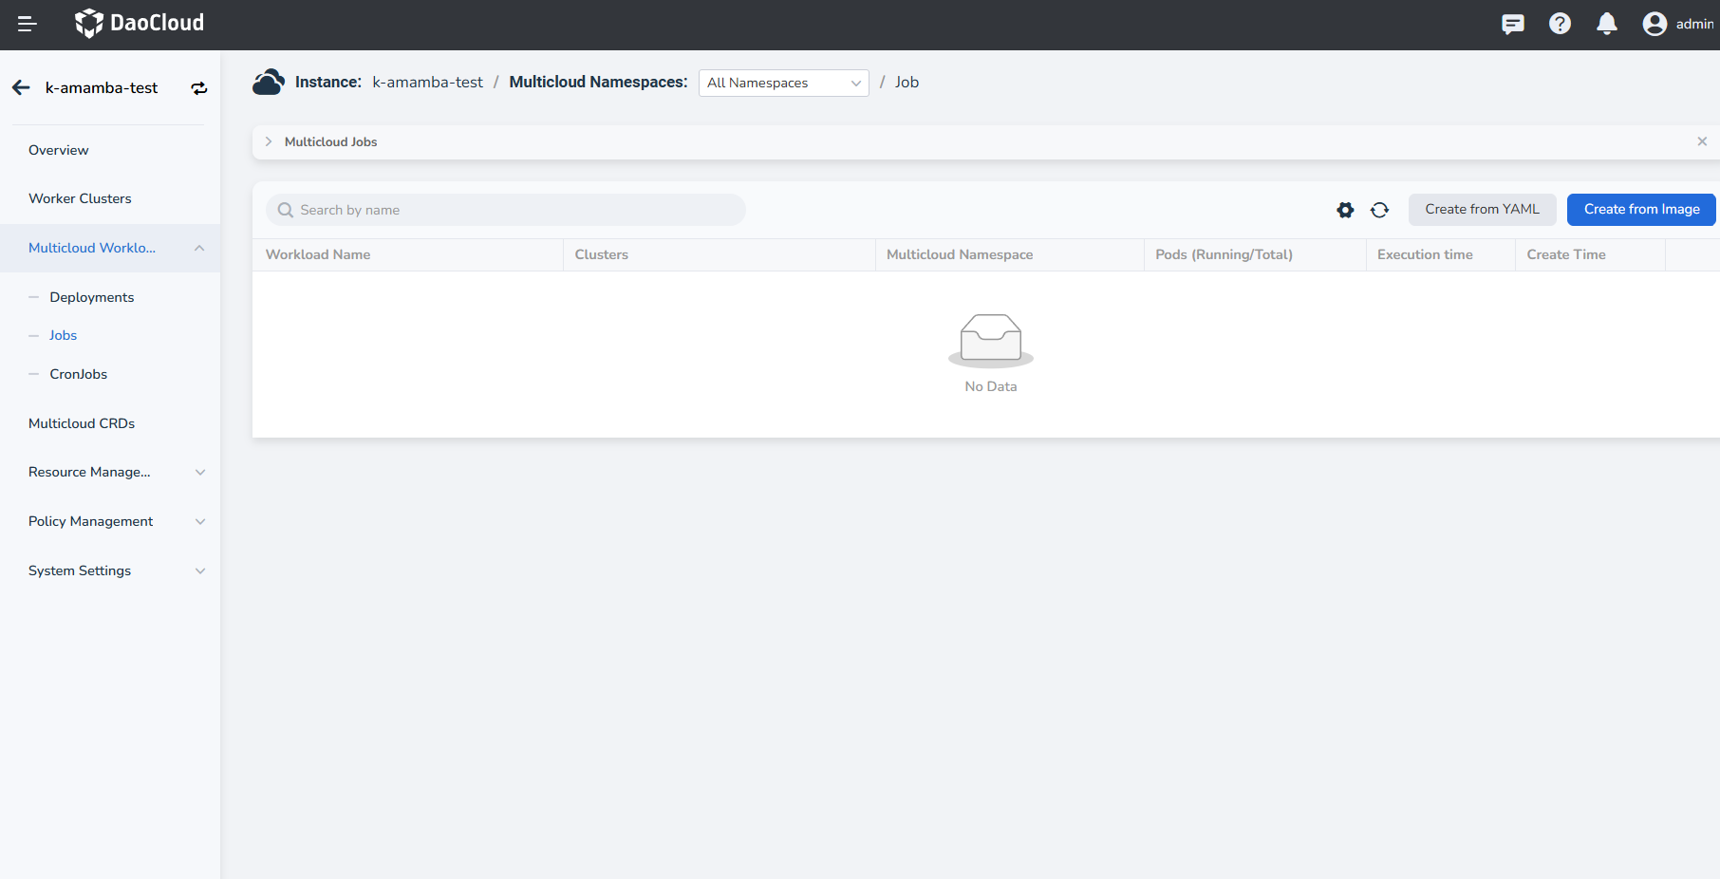Expand the Policy Management section
This screenshot has height=879, width=1720.
point(199,521)
